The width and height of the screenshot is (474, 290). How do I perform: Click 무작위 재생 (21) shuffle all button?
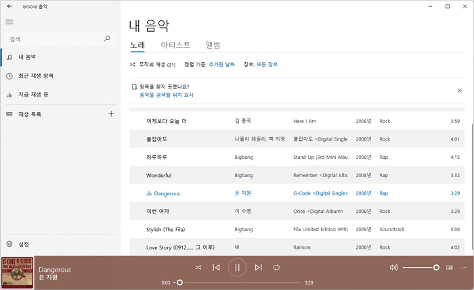tap(152, 65)
